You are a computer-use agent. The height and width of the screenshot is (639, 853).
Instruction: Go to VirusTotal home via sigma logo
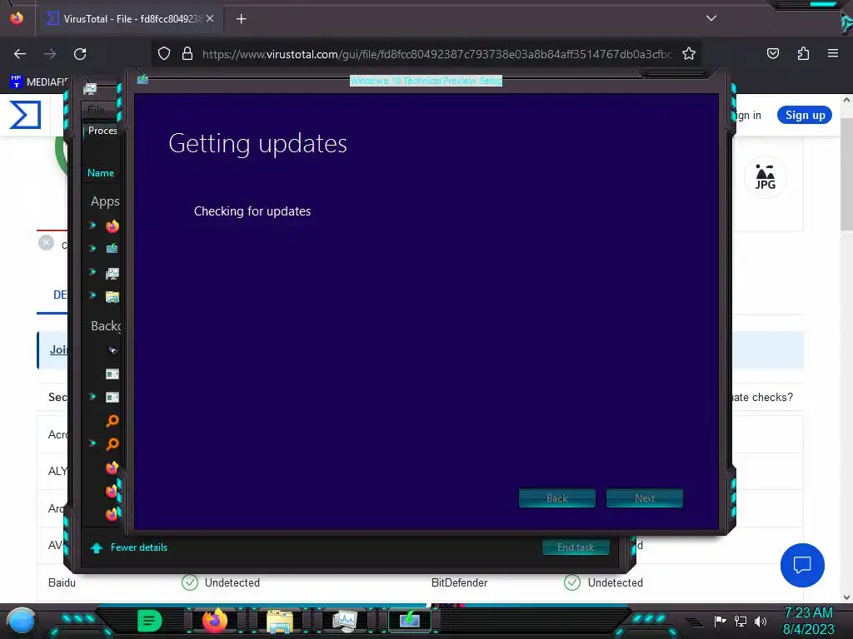click(x=25, y=115)
